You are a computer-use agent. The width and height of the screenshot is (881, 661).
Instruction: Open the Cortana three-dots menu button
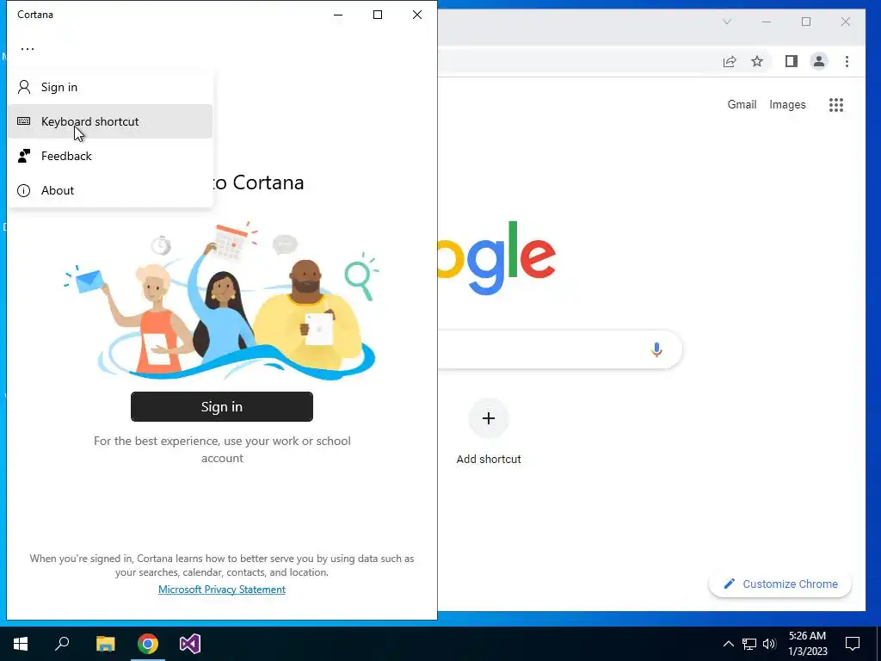click(x=28, y=49)
